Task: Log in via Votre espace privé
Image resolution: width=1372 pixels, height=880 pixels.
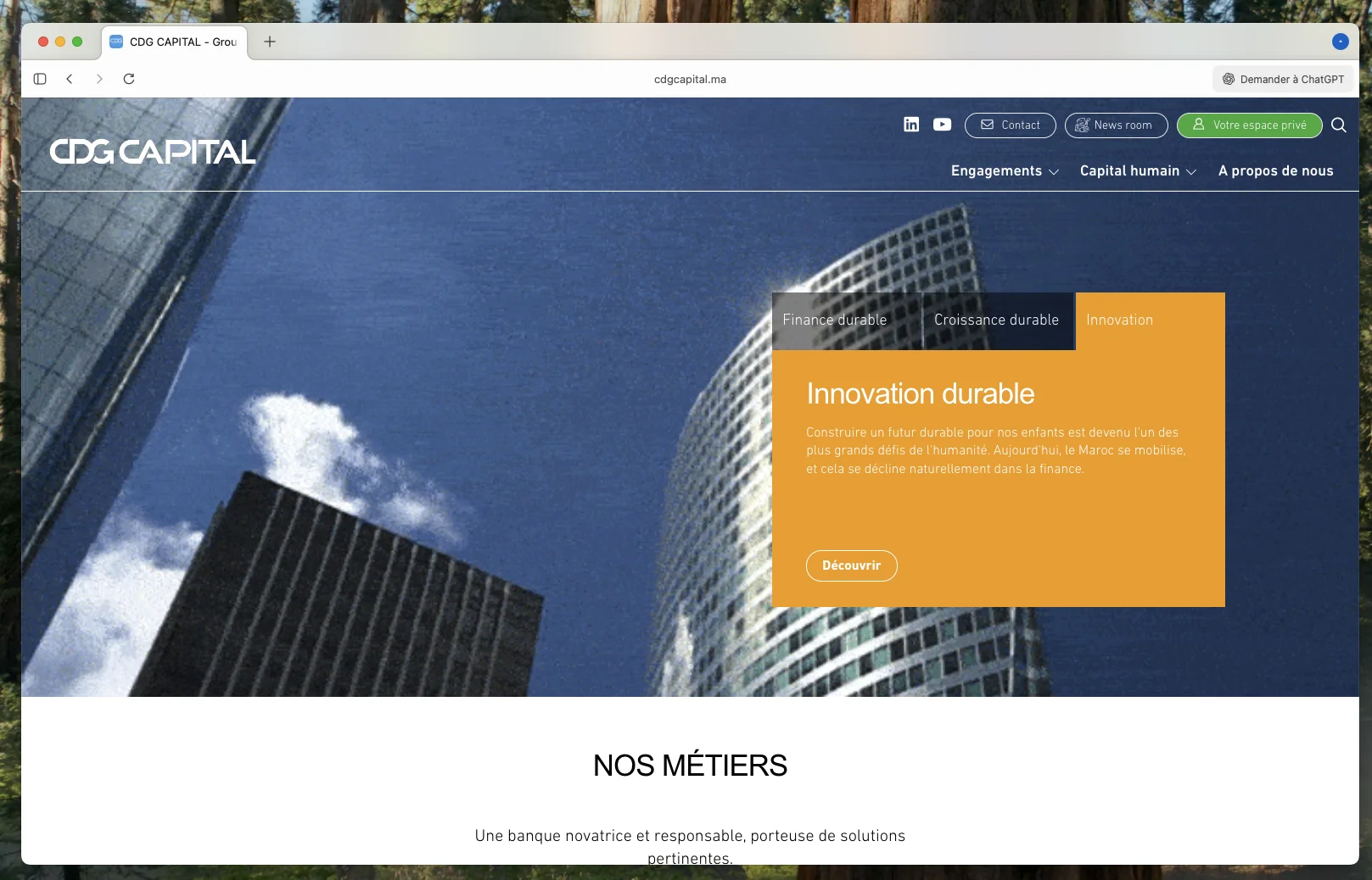Action: [1249, 125]
